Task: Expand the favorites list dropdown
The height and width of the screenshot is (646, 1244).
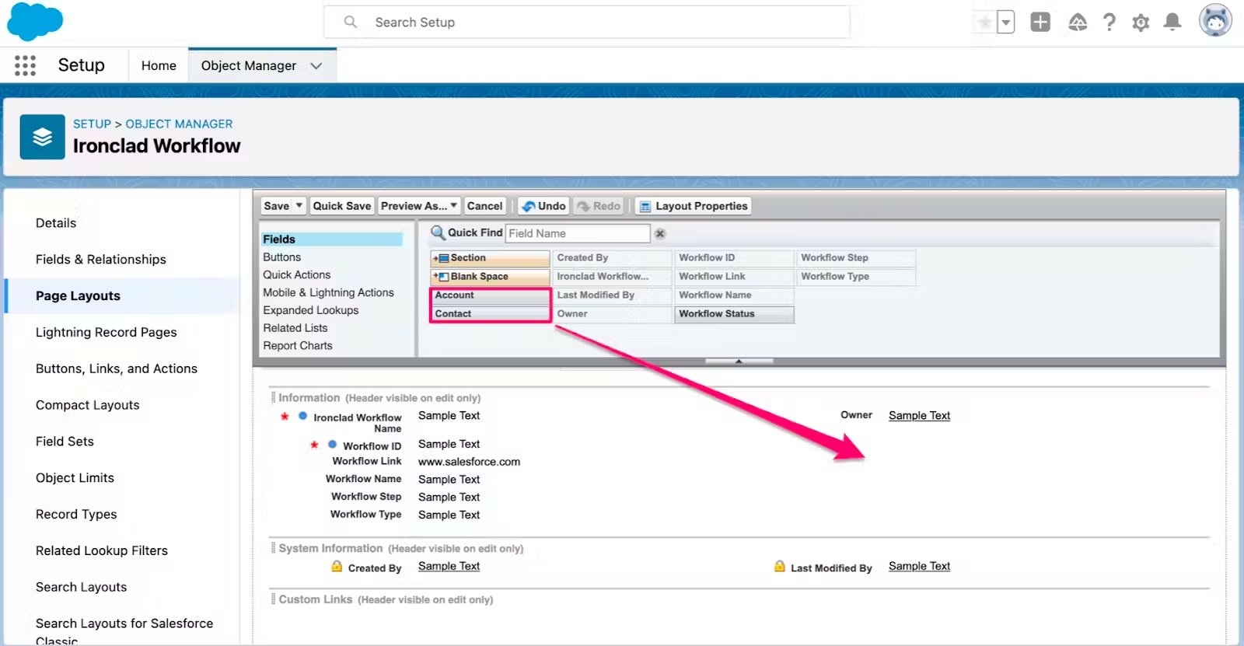Action: [x=1006, y=23]
